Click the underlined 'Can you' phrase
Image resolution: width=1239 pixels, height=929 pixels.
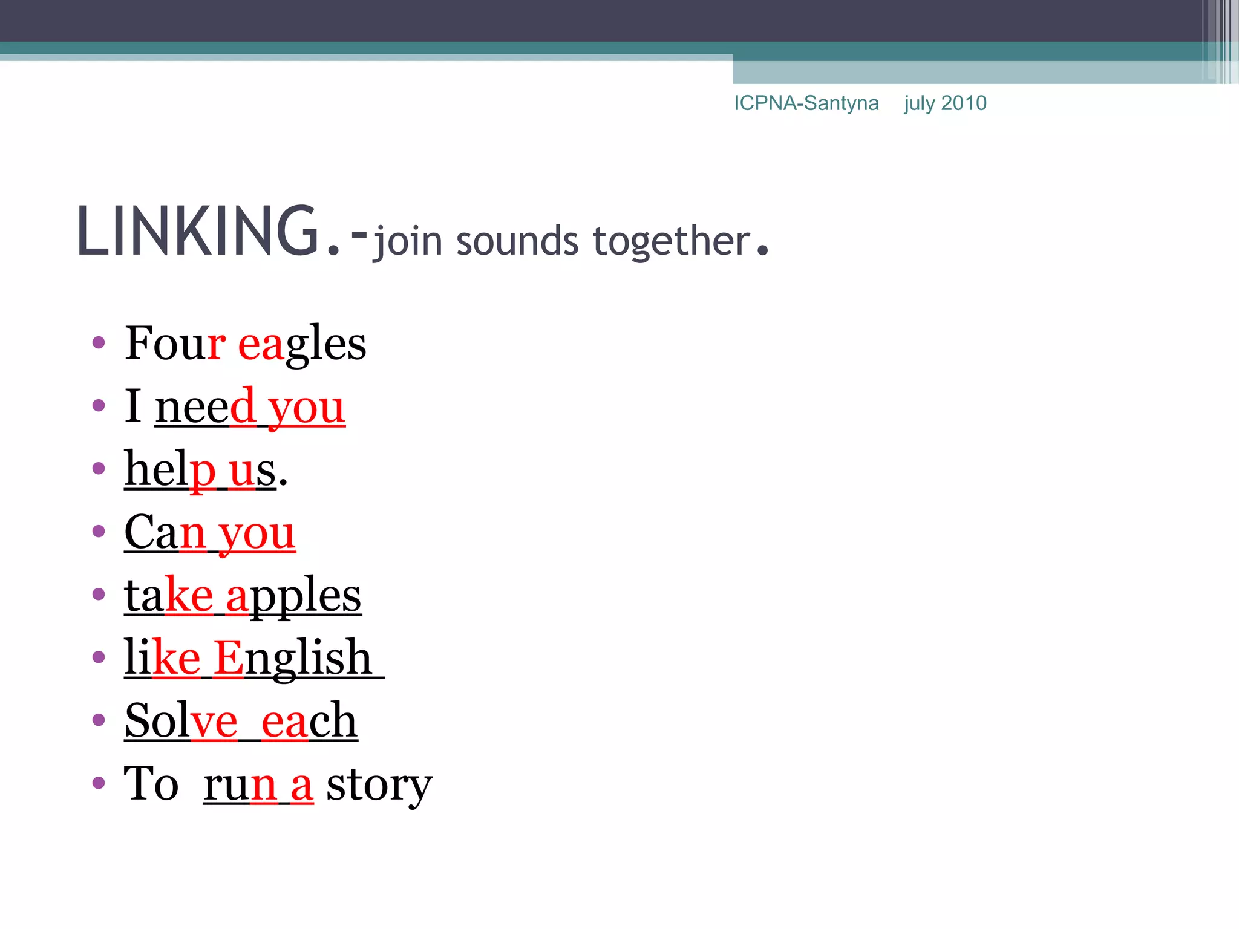209,533
